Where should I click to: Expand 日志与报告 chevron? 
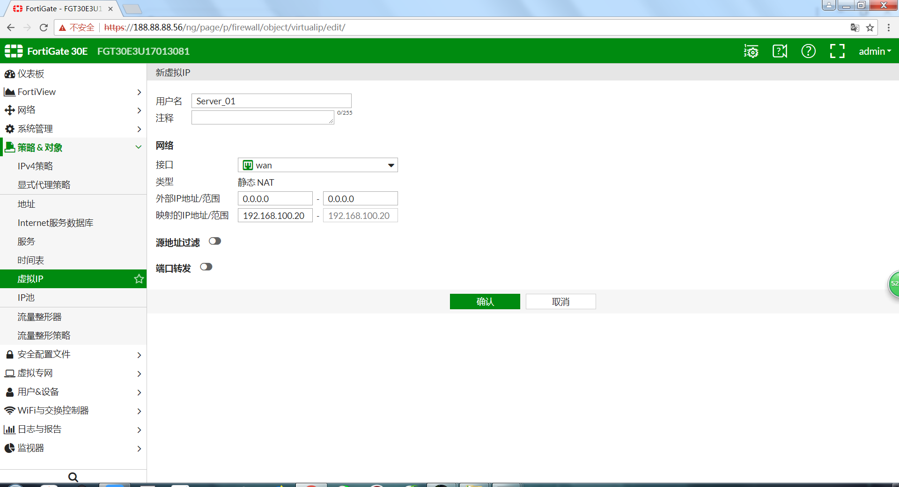139,430
